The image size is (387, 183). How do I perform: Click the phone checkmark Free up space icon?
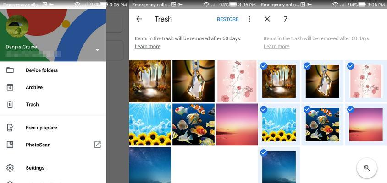[x=10, y=128]
